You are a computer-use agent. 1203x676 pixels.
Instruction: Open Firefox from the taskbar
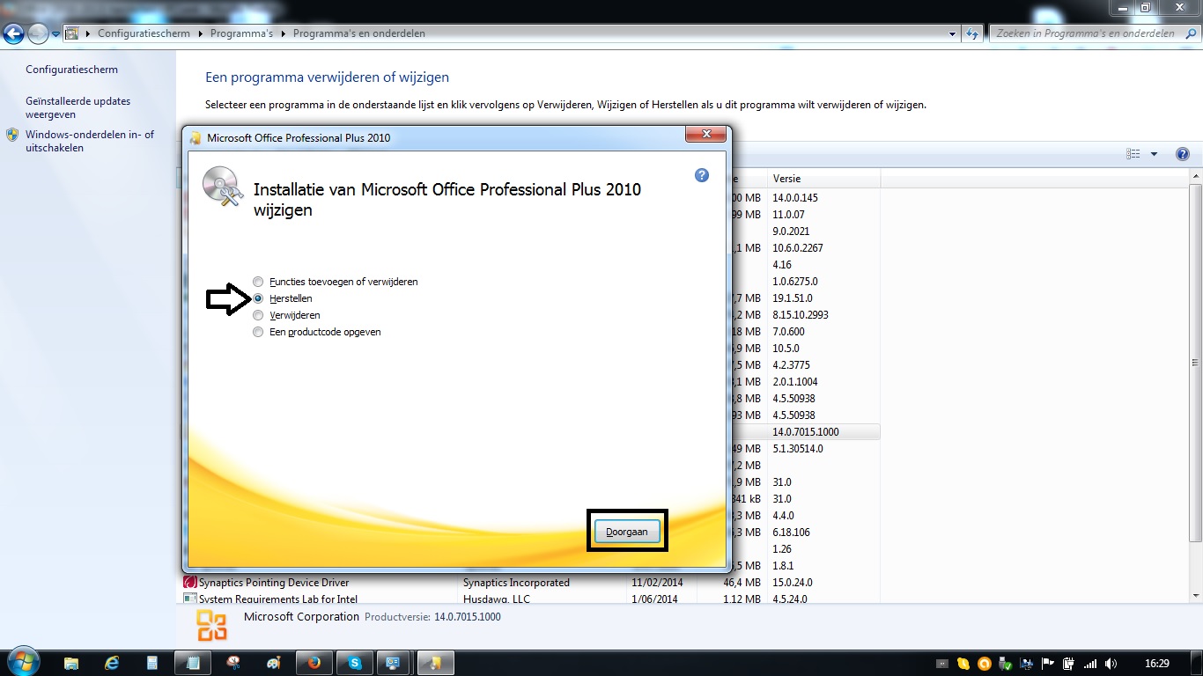(x=314, y=663)
